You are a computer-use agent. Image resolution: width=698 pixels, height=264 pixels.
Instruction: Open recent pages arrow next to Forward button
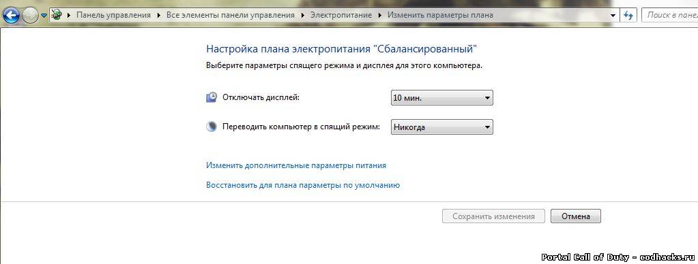point(44,16)
